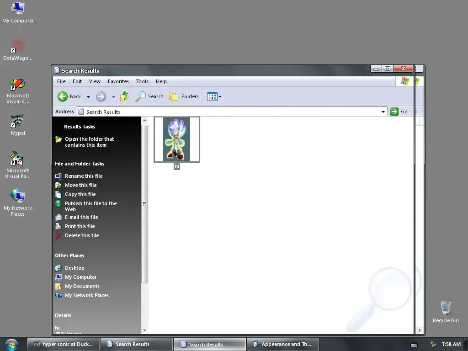Image resolution: width=468 pixels, height=351 pixels.
Task: Select the 'hi' file name label
Action: point(177,166)
